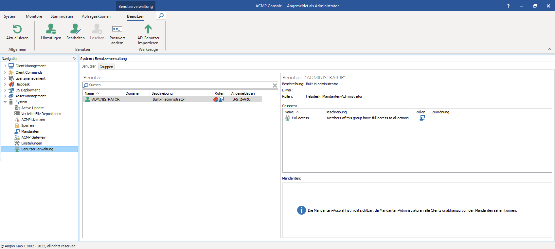Select Asset Management in navigation
This screenshot has height=249, width=555.
point(30,96)
